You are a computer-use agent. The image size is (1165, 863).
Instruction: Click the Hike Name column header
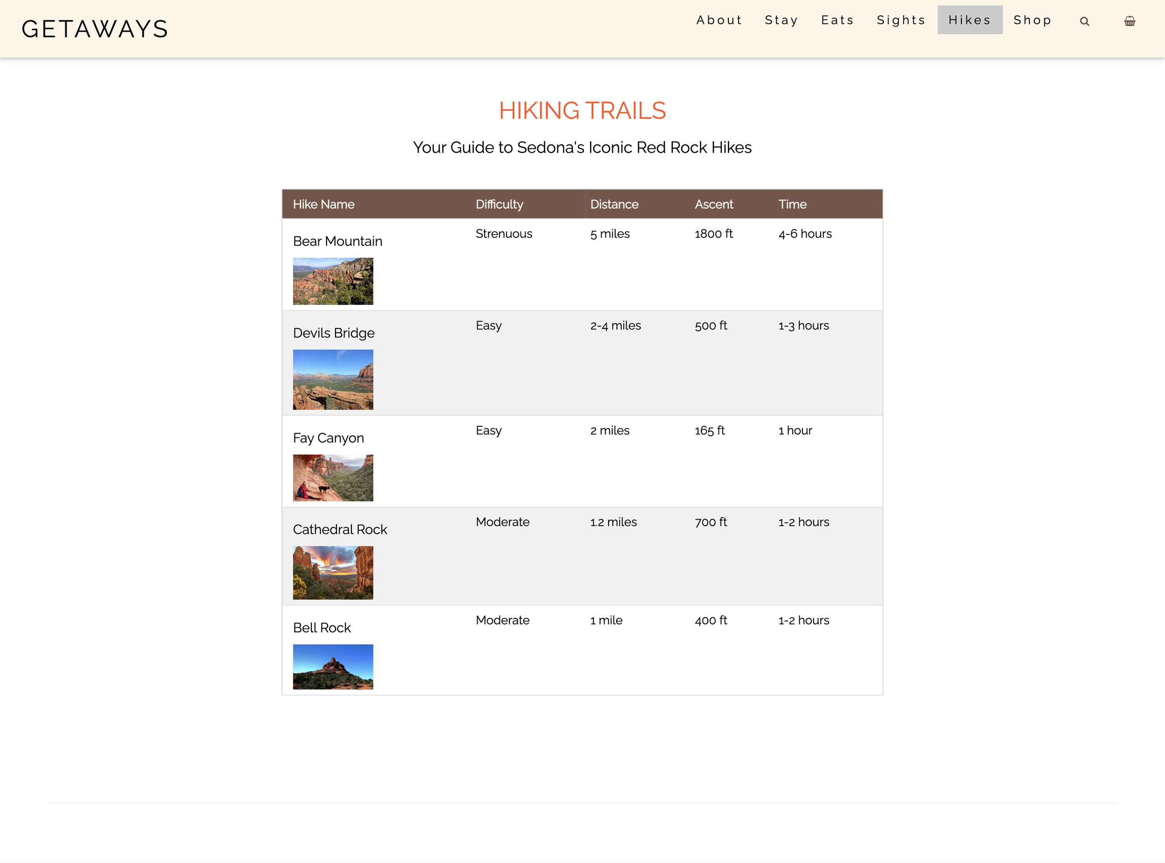pyautogui.click(x=323, y=204)
